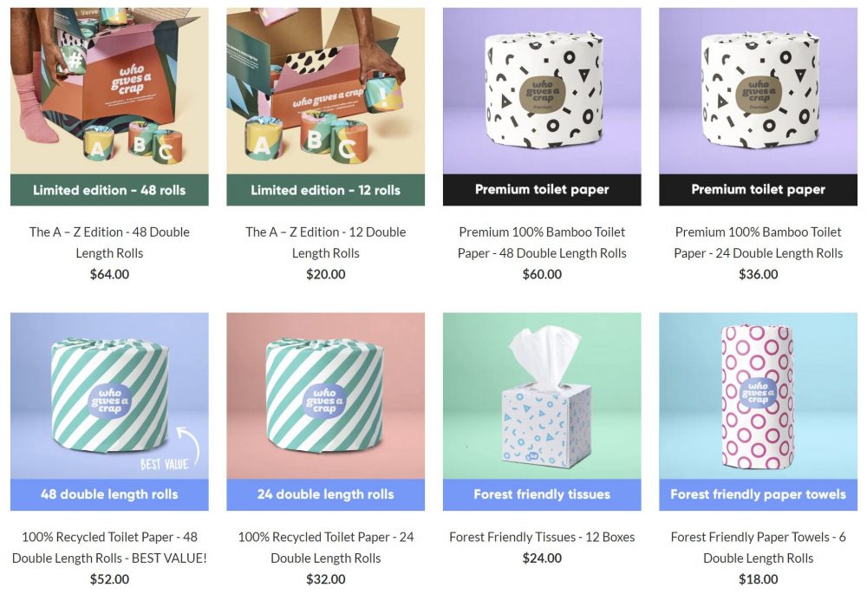867x601 pixels.
Task: Click the 'Limited edition - 48 rolls' green banner
Action: click(x=109, y=190)
